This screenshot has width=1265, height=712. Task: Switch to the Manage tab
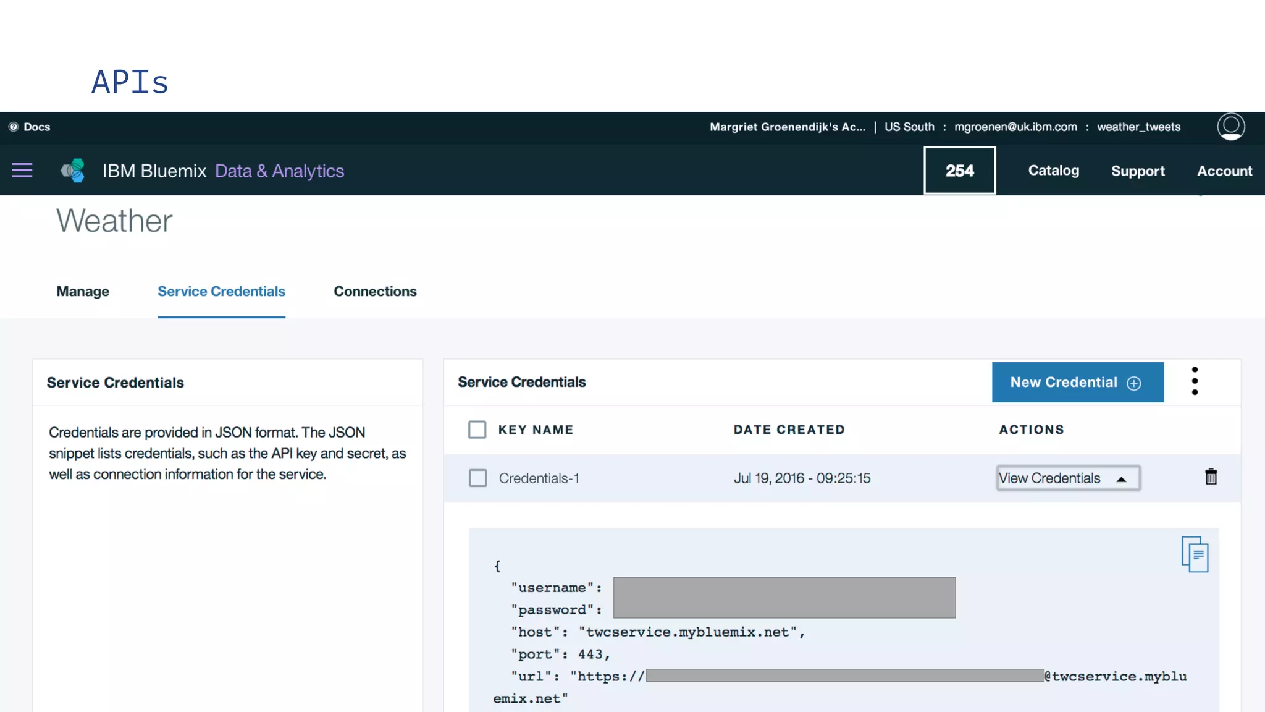click(x=83, y=292)
